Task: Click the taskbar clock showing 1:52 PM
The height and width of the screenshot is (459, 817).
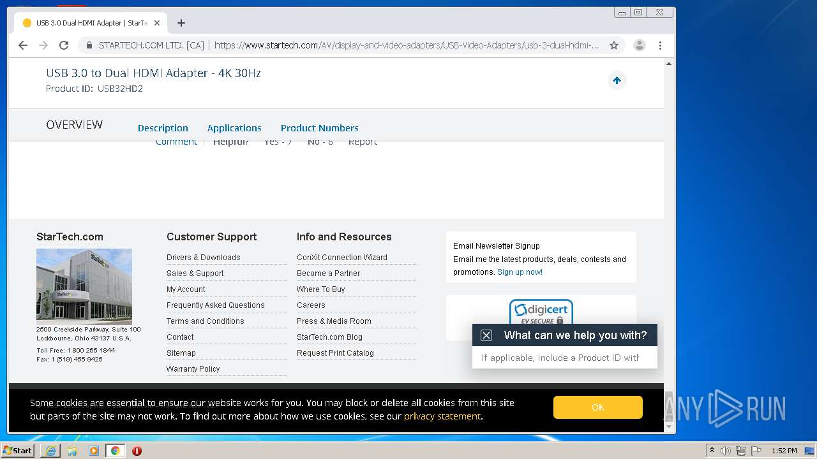Action: [784, 451]
